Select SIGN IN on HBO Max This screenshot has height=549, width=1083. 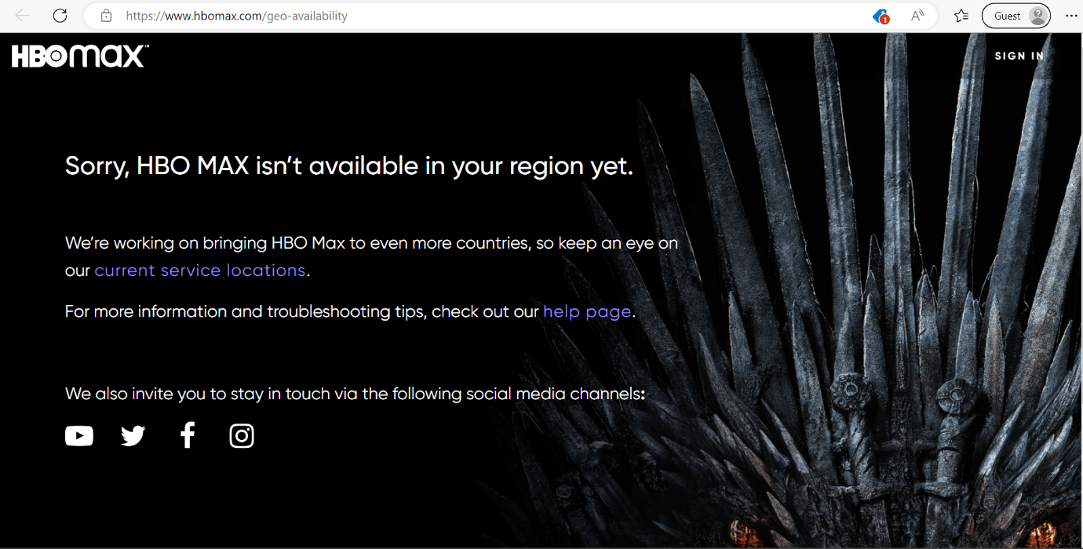[x=1019, y=56]
